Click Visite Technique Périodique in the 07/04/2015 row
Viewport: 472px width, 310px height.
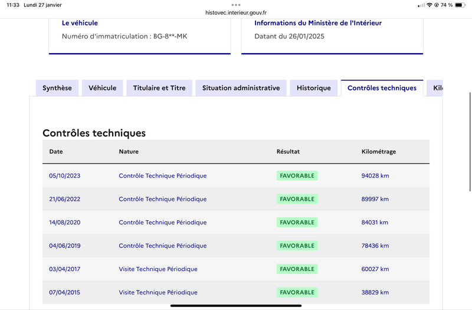[158, 292]
